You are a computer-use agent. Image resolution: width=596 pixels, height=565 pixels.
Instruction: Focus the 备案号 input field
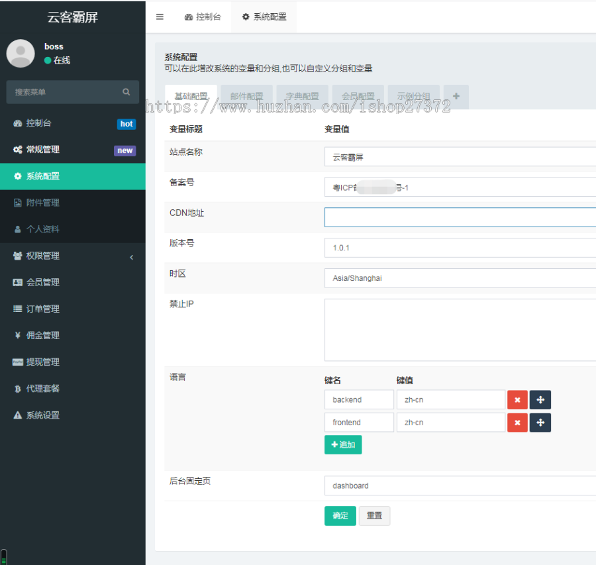pyautogui.click(x=460, y=187)
